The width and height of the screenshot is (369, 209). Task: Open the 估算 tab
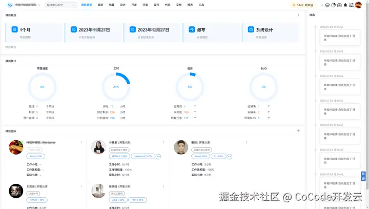pos(112,5)
